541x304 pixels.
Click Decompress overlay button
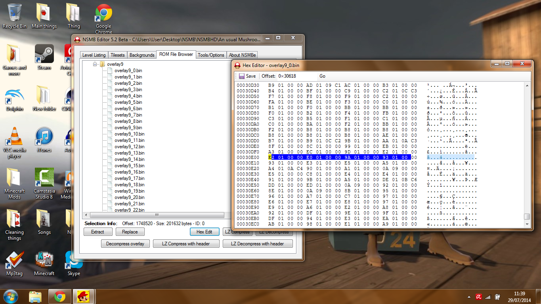point(125,244)
